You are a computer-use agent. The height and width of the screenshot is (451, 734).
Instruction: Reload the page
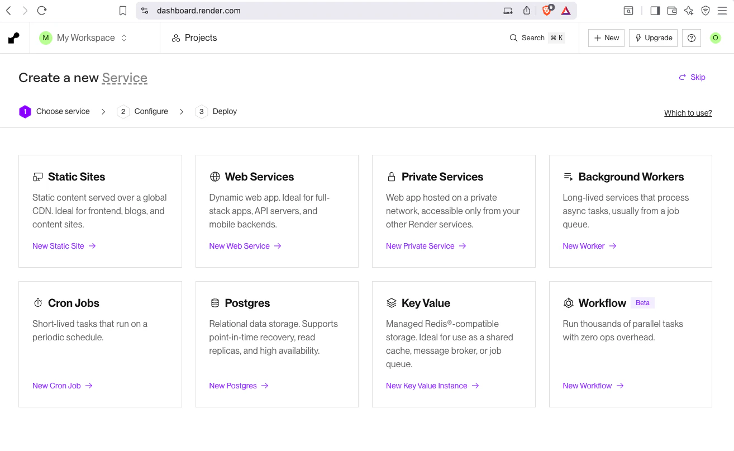[x=41, y=11]
